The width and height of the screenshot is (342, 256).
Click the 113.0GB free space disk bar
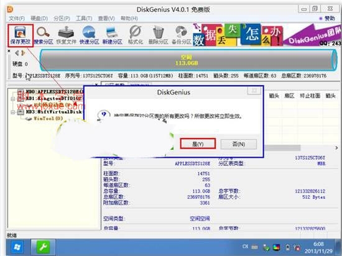(188, 60)
